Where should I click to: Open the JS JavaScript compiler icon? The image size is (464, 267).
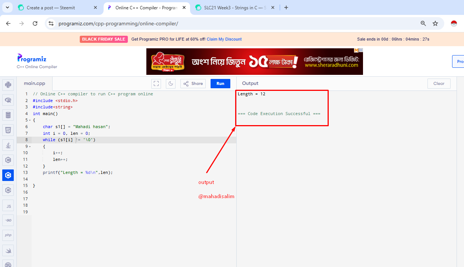pyautogui.click(x=8, y=206)
